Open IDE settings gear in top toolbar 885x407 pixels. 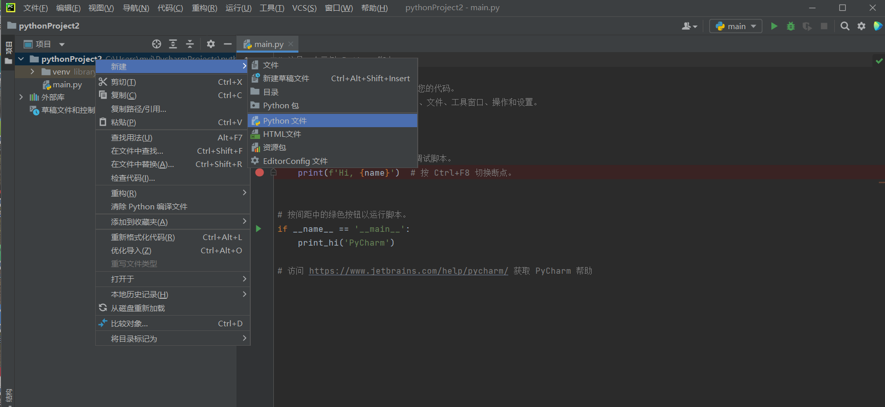(x=861, y=26)
